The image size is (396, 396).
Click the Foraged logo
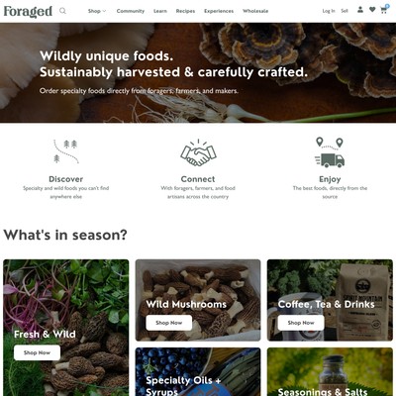[x=28, y=12]
